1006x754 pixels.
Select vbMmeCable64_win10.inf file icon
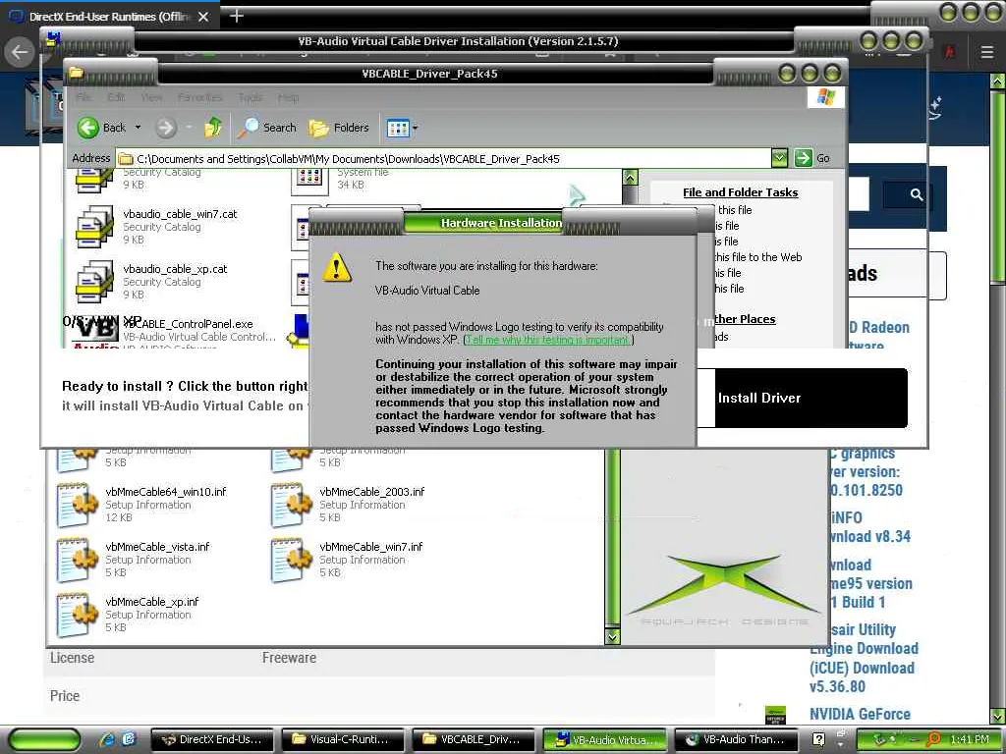coord(77,506)
